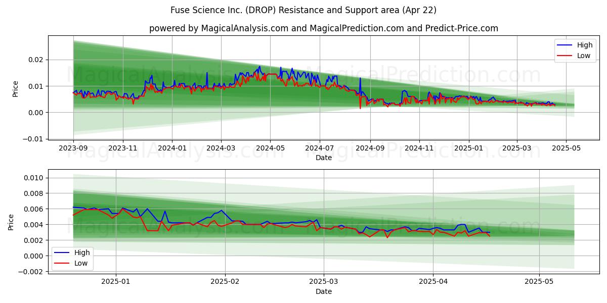Click the '0.002' y-axis tick on bottom chart
Viewport: 607px width, 303px height.
tap(35, 240)
